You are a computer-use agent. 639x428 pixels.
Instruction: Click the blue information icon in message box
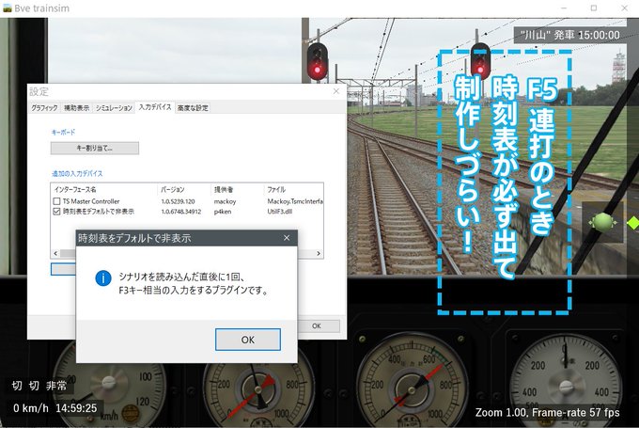point(103,278)
